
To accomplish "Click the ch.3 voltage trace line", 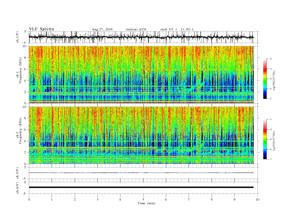I will click(x=141, y=173).
